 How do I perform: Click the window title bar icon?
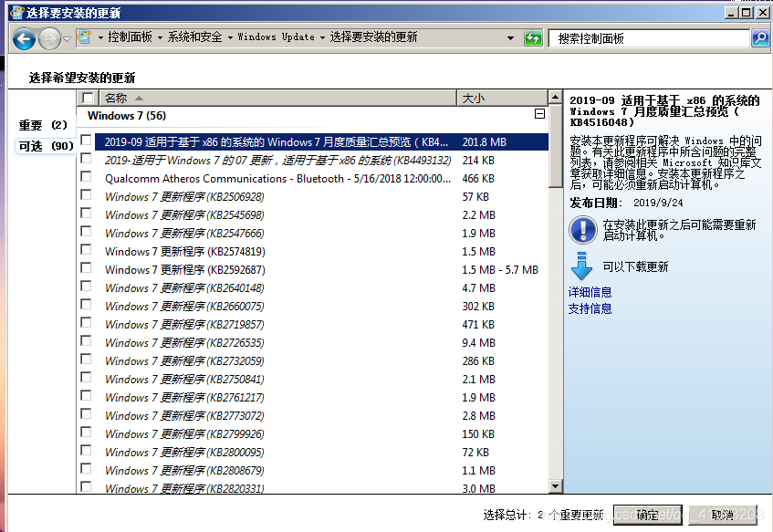coord(17,12)
